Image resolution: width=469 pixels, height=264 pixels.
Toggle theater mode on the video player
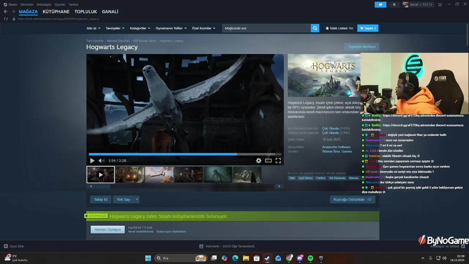[x=268, y=161]
